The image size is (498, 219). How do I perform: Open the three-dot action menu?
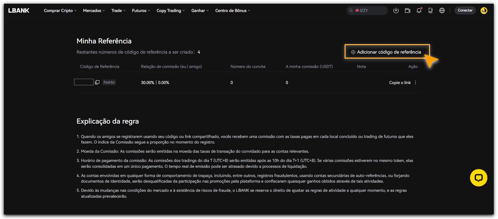click(x=416, y=83)
